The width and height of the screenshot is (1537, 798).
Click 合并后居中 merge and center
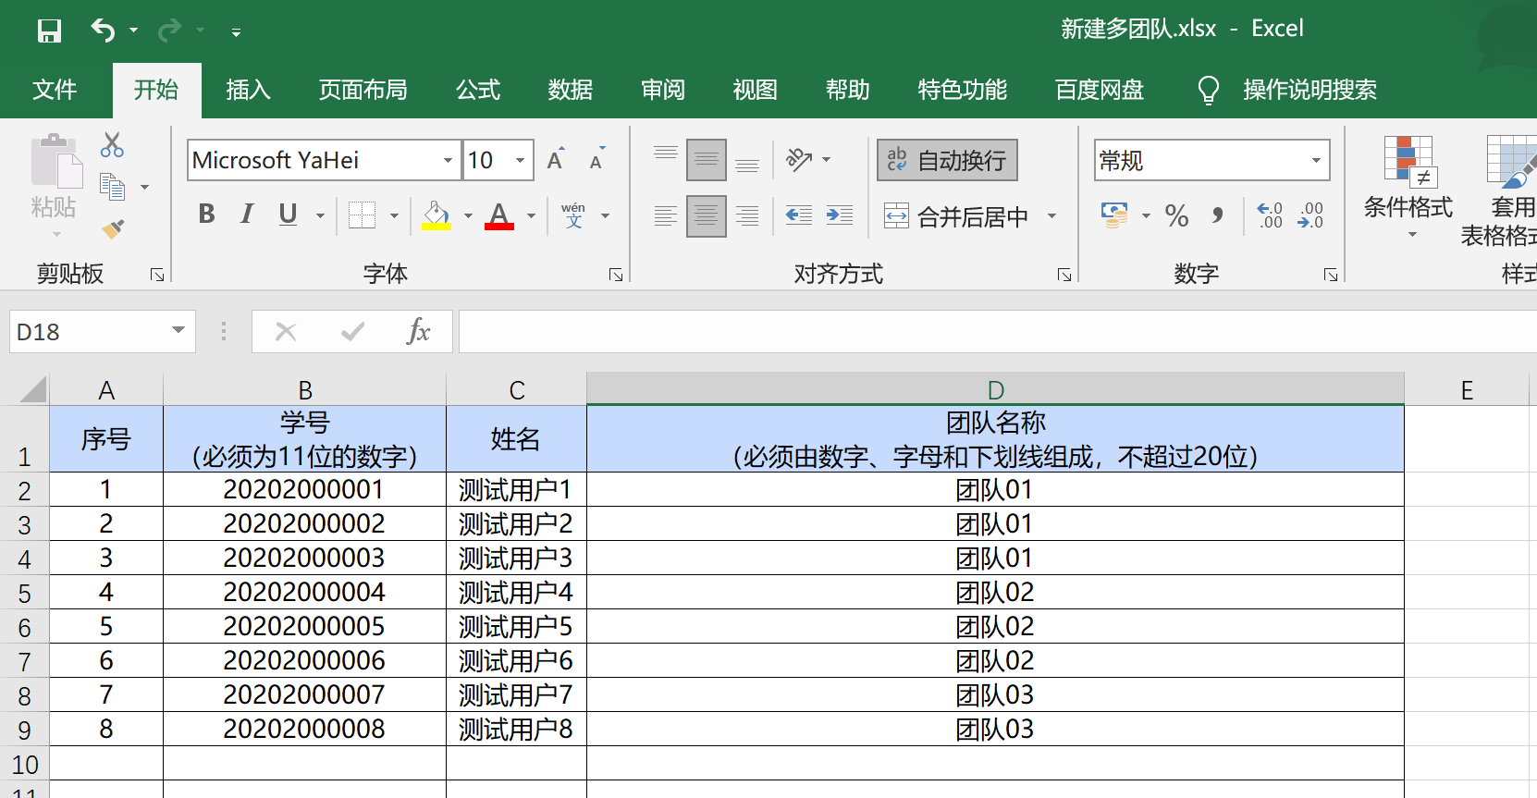(x=956, y=216)
